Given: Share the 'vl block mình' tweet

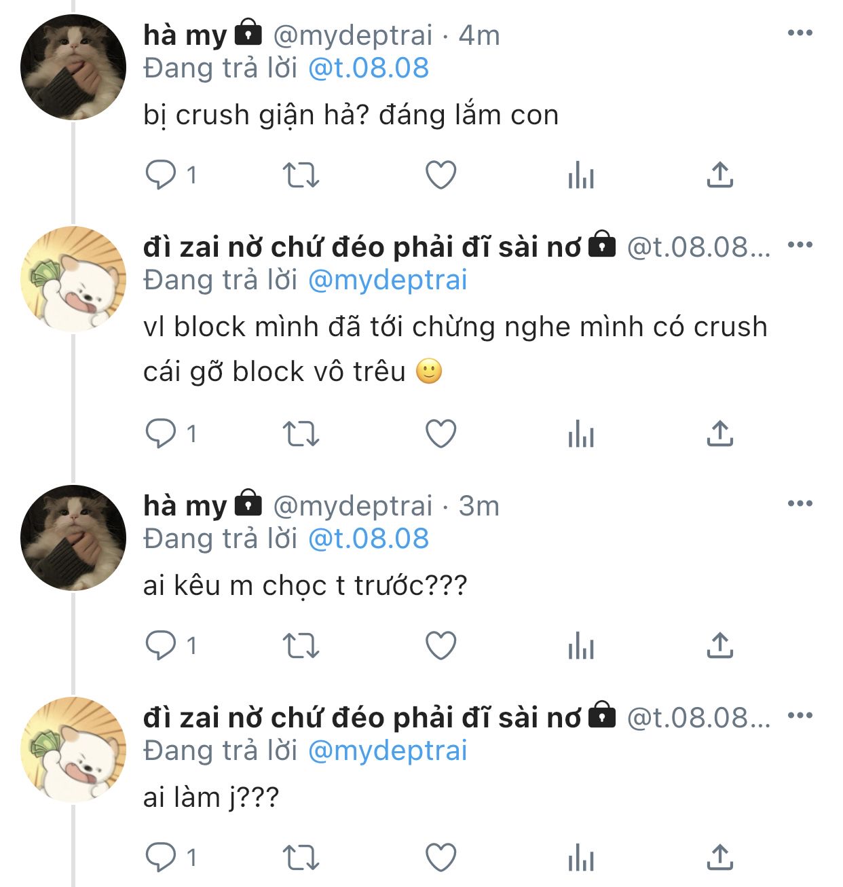Looking at the screenshot, I should [719, 433].
